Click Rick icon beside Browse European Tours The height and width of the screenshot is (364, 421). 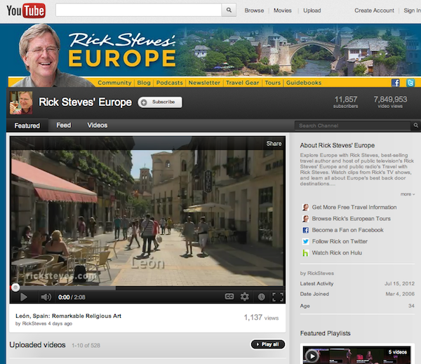point(305,219)
